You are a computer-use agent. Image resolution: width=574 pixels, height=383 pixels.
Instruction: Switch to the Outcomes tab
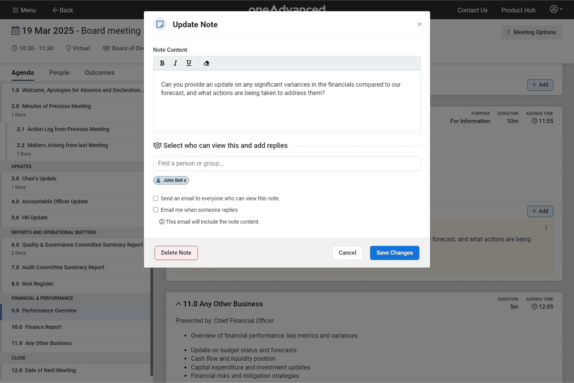point(99,73)
